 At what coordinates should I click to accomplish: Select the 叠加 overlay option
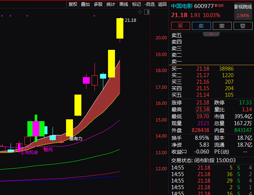[x=85, y=4]
